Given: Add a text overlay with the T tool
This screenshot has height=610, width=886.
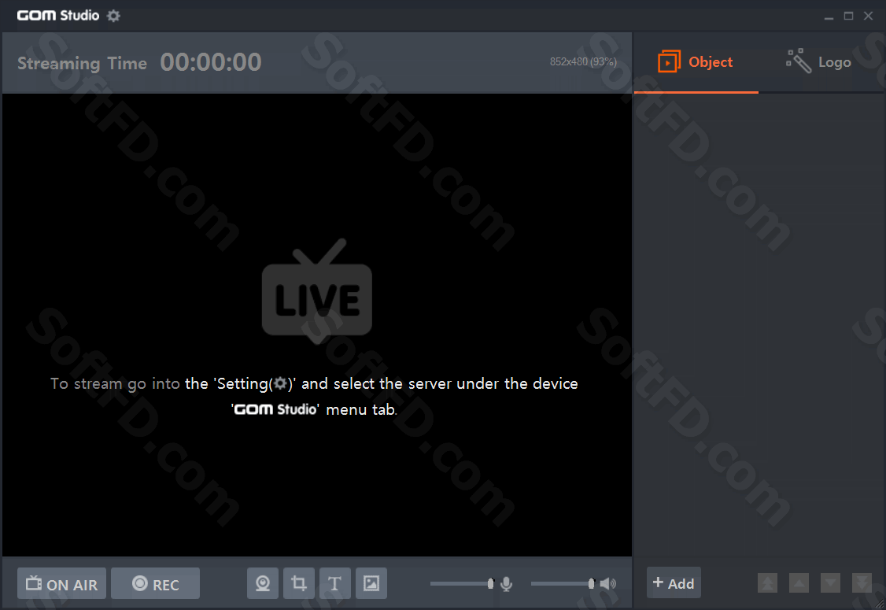Looking at the screenshot, I should [x=335, y=583].
